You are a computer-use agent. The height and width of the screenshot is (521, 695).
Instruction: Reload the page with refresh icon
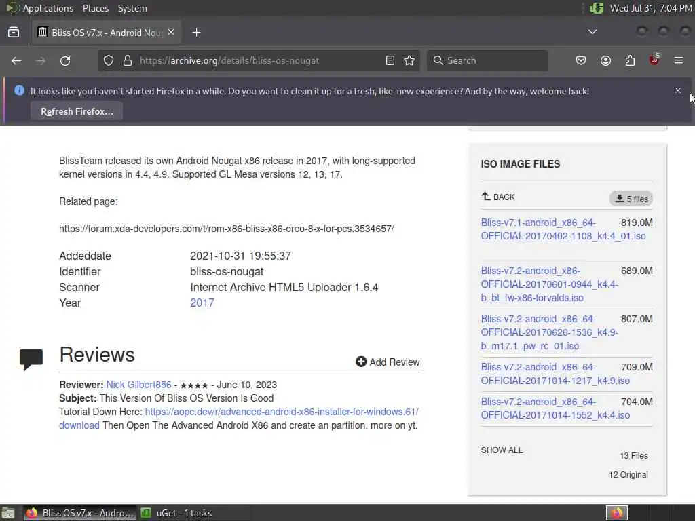[x=65, y=60]
